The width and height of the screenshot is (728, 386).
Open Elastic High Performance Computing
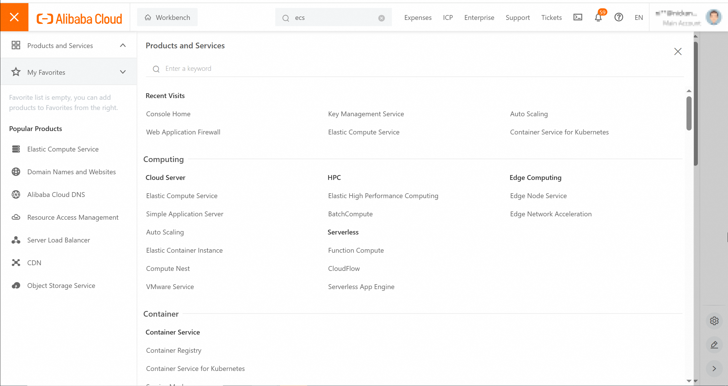[383, 196]
